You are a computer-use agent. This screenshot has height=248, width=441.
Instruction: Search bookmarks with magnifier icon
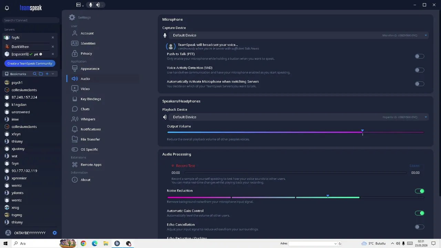(34, 74)
